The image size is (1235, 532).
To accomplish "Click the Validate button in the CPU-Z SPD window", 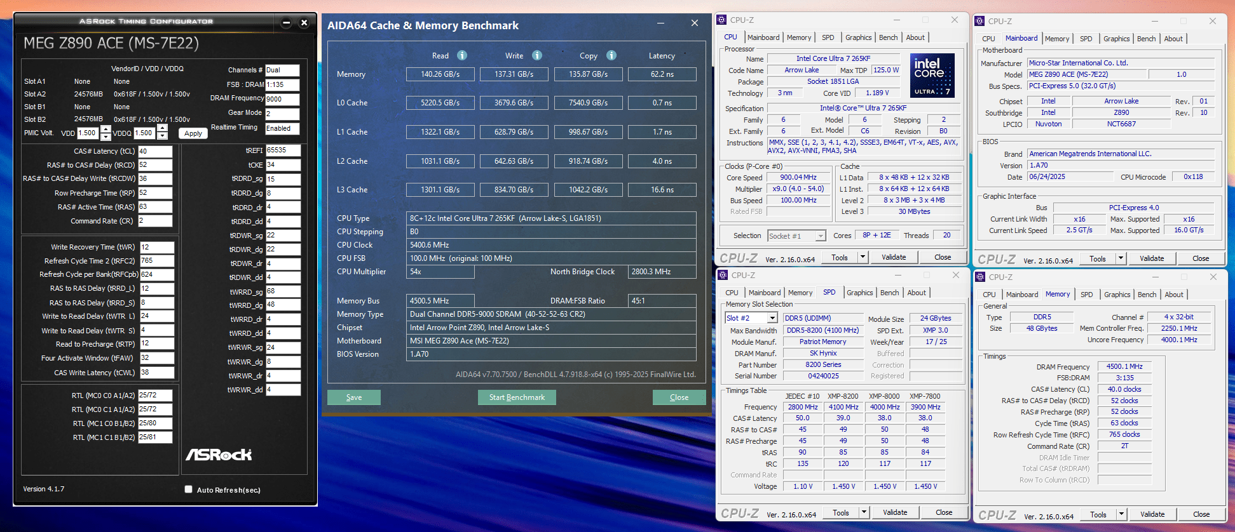I will point(895,512).
